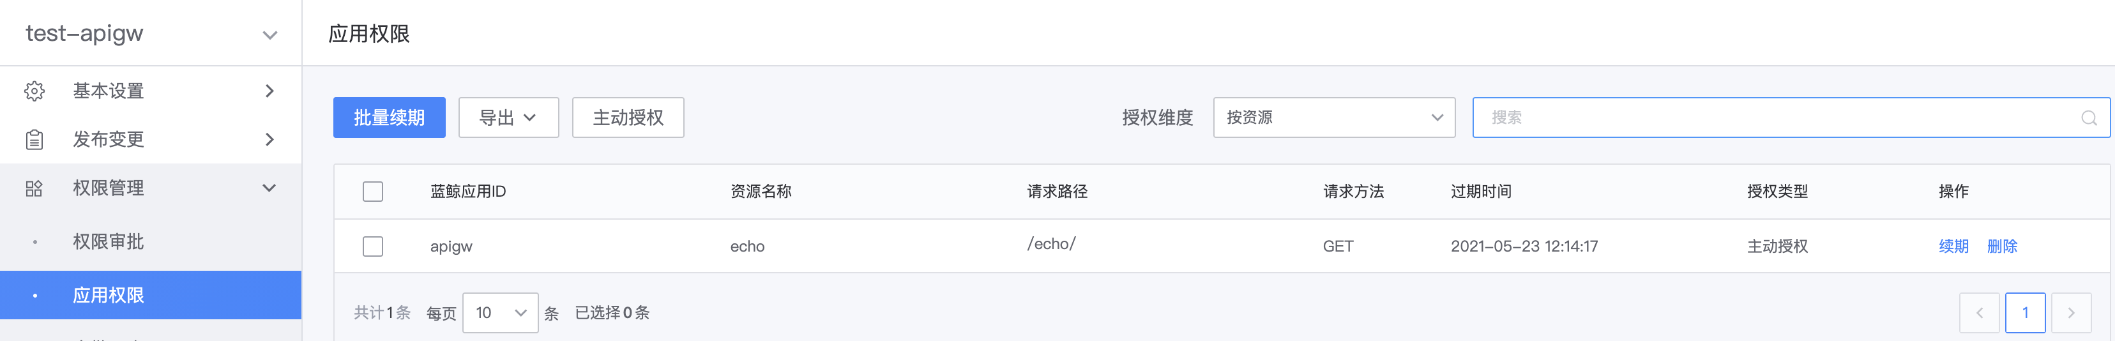
Task: Click the gear icon beside 基本设置
Action: pos(34,91)
